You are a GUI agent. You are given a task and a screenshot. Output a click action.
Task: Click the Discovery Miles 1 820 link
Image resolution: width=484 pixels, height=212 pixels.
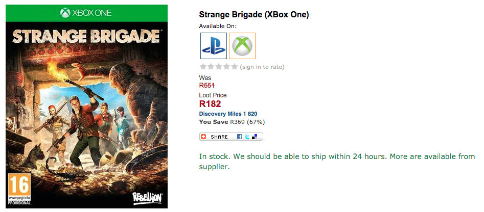pyautogui.click(x=228, y=114)
